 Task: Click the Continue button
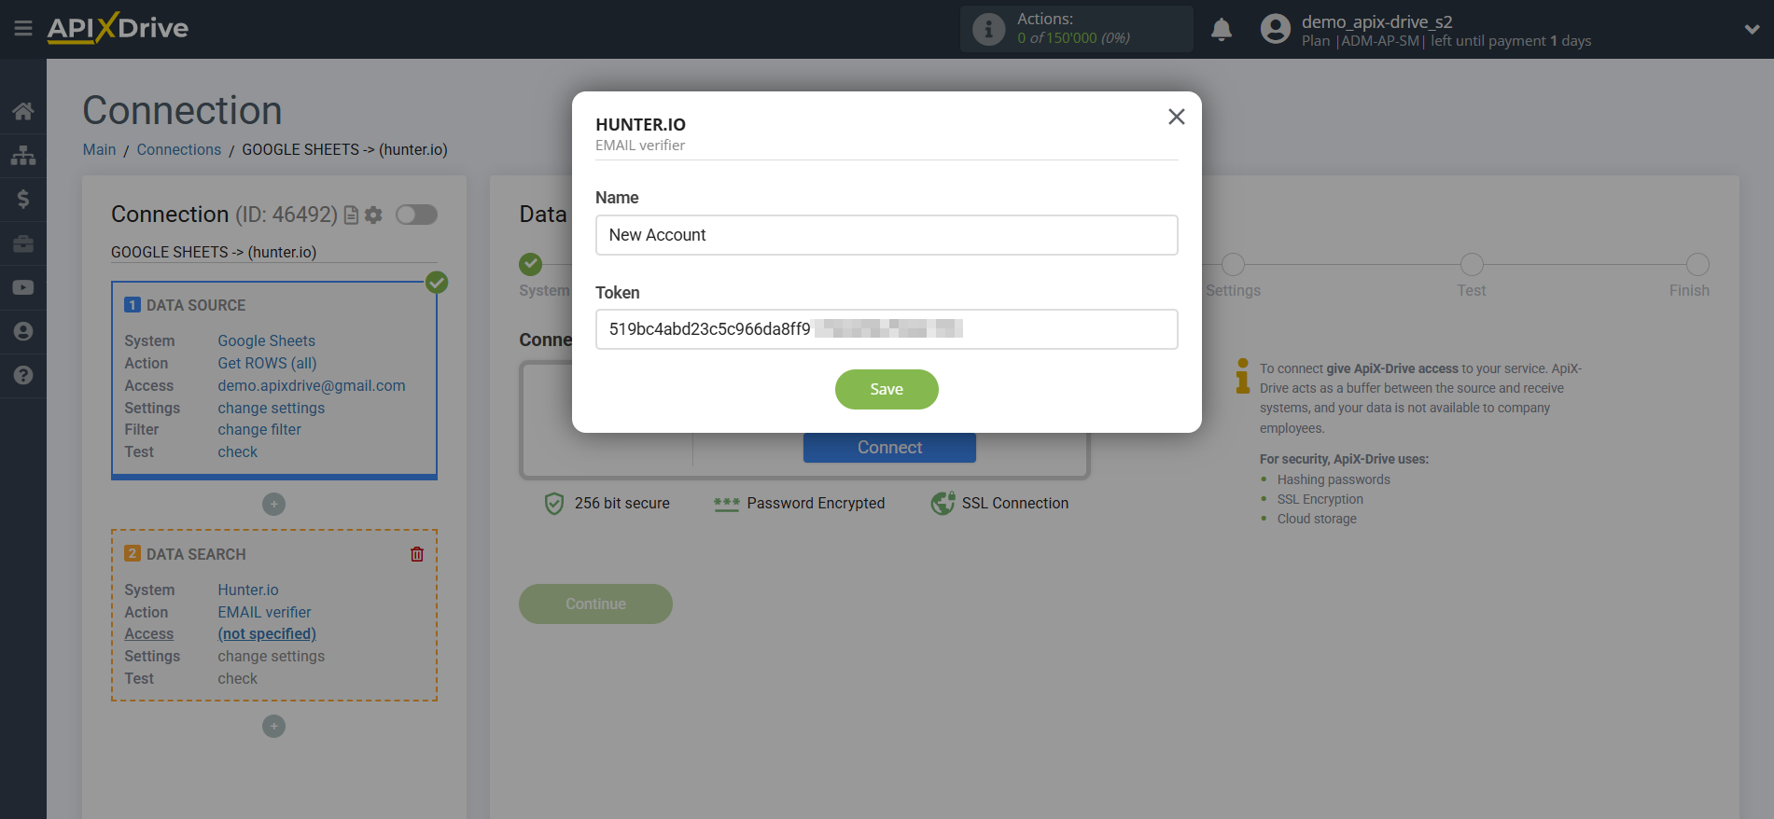(595, 604)
